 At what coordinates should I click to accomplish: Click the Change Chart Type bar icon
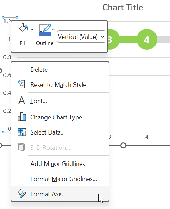pyautogui.click(x=22, y=117)
